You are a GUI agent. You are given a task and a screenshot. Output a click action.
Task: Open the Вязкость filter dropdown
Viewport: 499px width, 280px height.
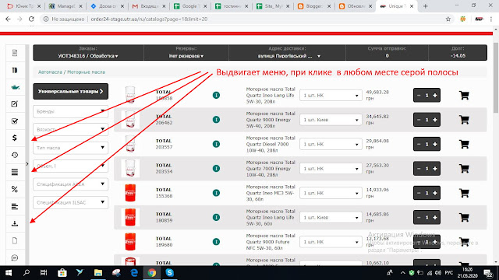(70, 130)
